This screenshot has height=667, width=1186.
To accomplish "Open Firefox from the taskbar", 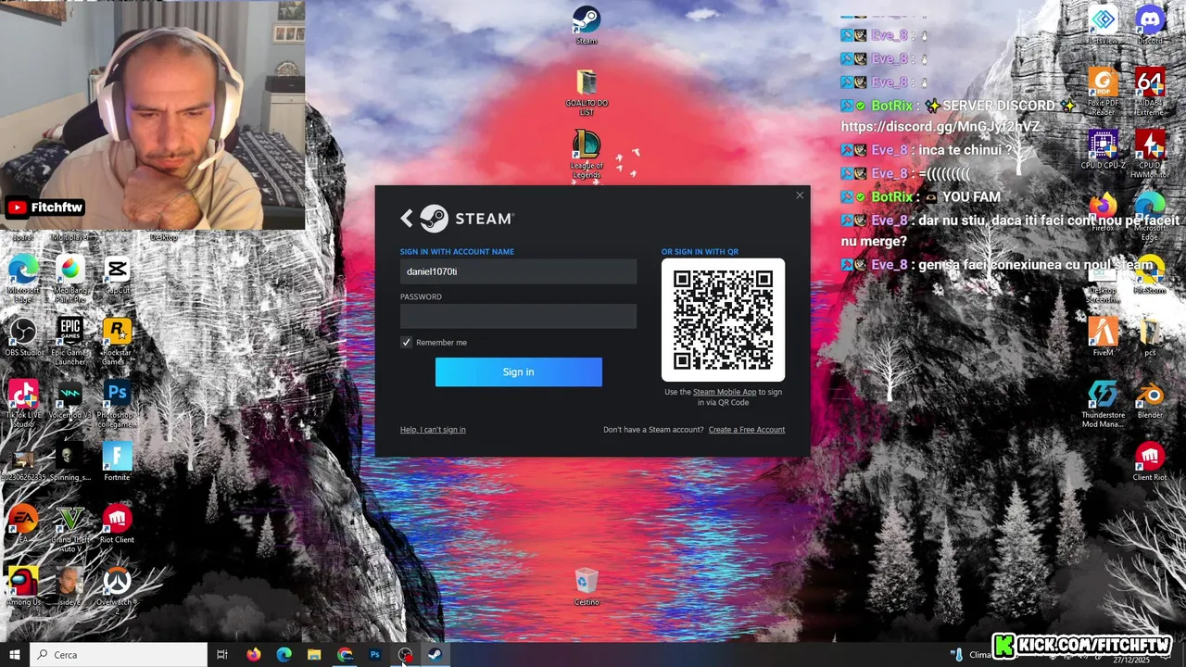I will 253,655.
